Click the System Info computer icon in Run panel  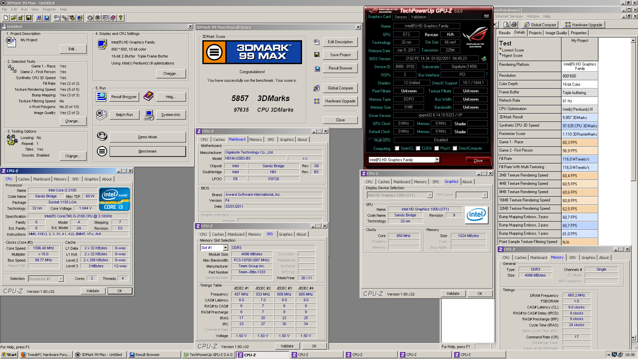(x=149, y=115)
